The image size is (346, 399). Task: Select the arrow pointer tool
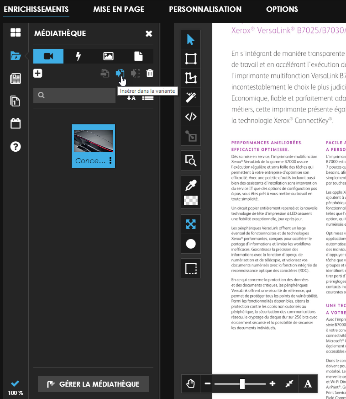pos(191,40)
